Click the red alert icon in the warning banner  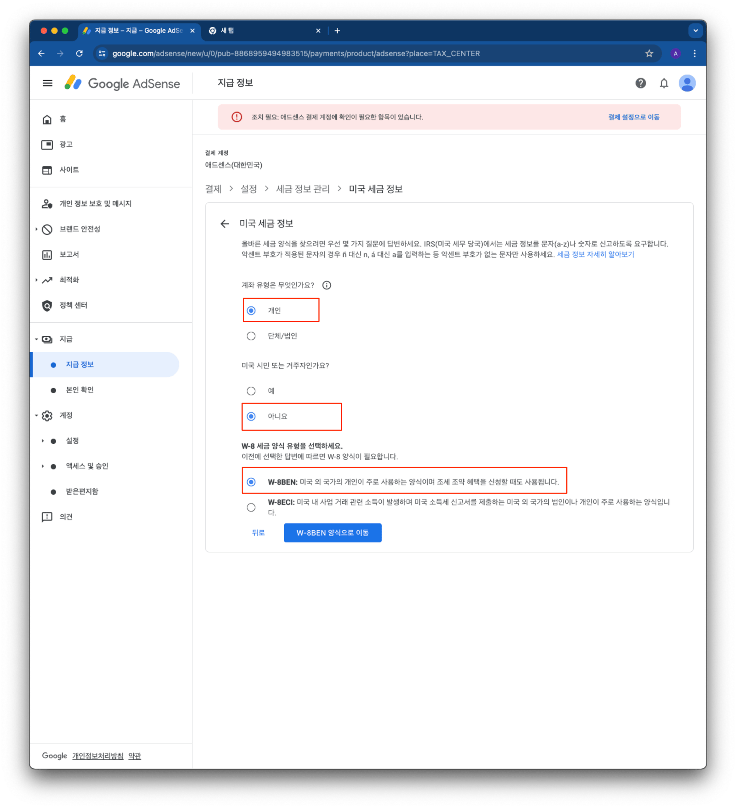(x=237, y=117)
